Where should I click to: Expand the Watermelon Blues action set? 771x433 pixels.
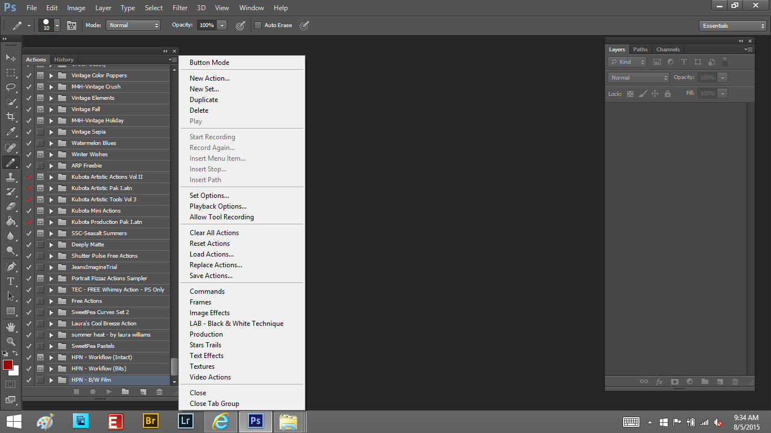[51, 143]
